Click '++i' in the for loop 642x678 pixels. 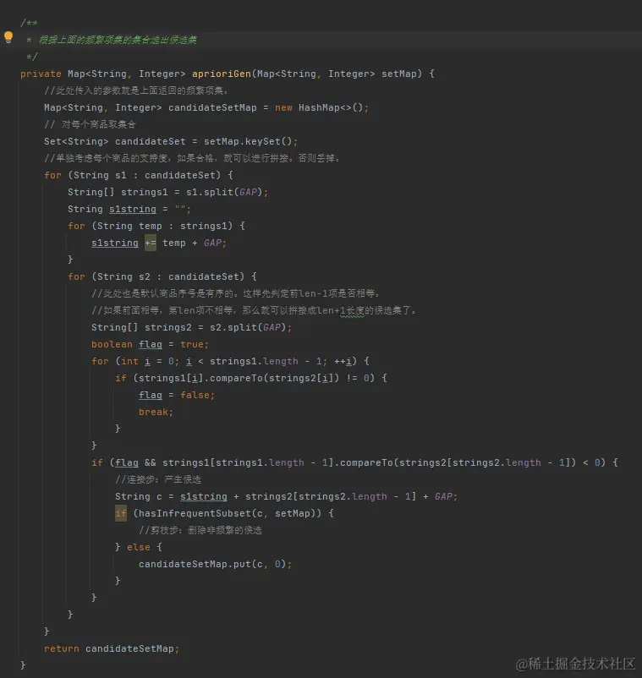point(345,361)
